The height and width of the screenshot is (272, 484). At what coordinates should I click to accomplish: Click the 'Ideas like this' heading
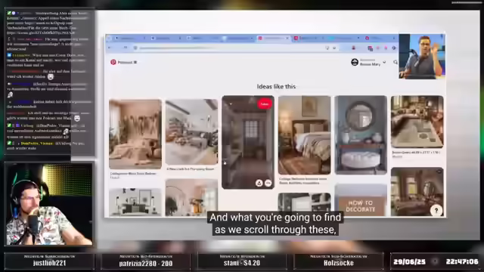pyautogui.click(x=276, y=87)
